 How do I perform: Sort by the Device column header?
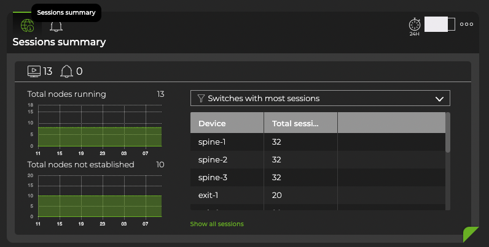[x=227, y=123]
